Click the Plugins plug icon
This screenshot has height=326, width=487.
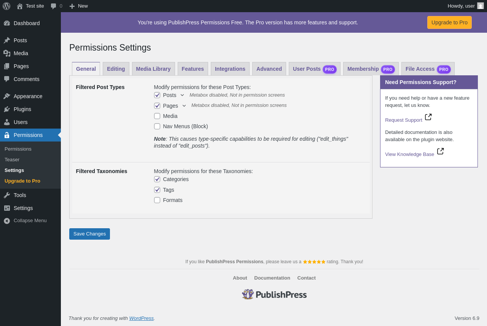click(7, 109)
